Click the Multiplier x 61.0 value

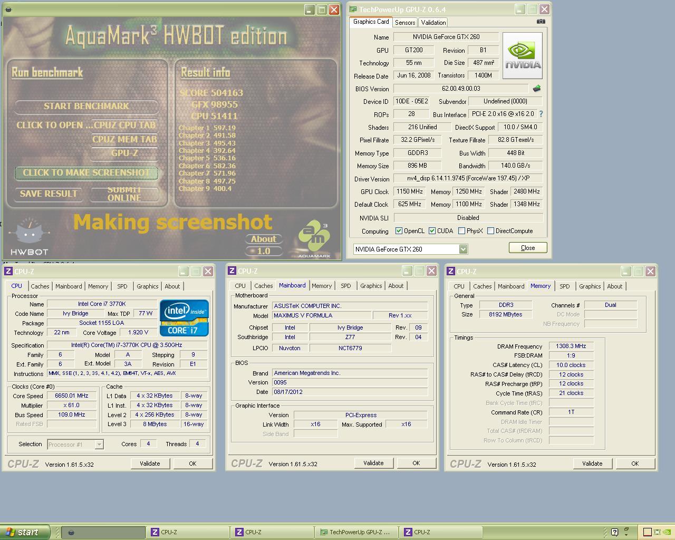(x=72, y=405)
